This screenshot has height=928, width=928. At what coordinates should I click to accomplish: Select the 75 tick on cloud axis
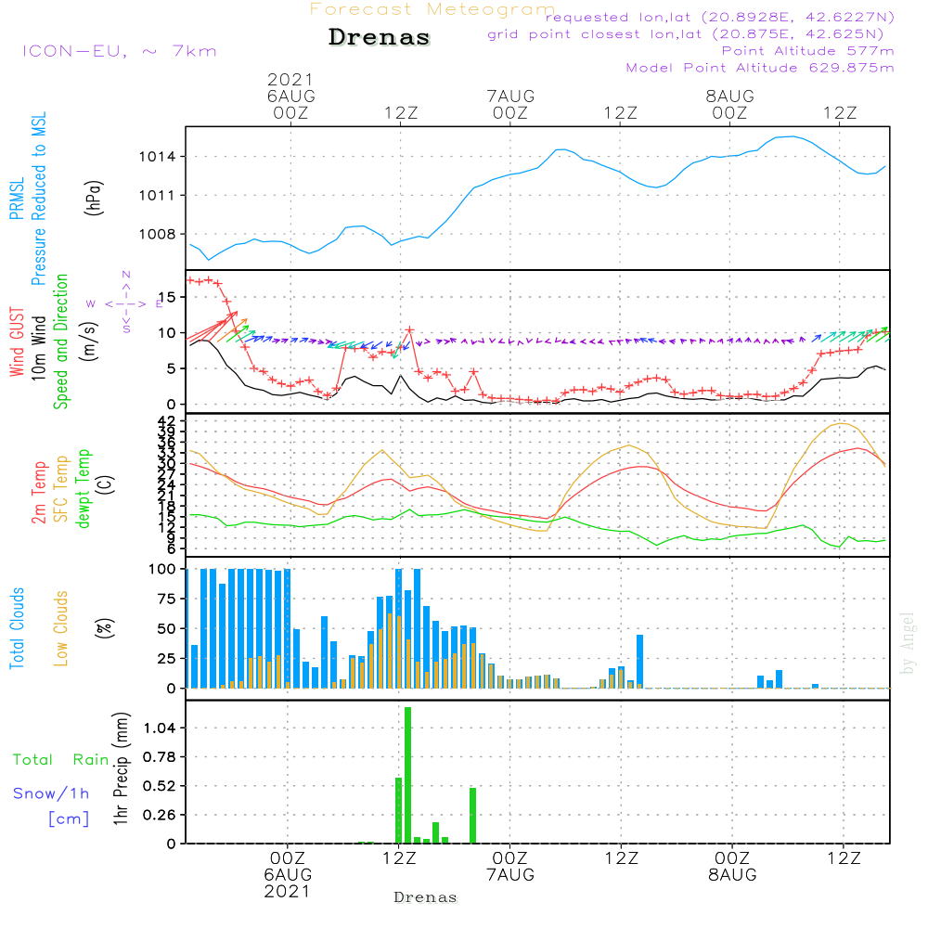167,599
